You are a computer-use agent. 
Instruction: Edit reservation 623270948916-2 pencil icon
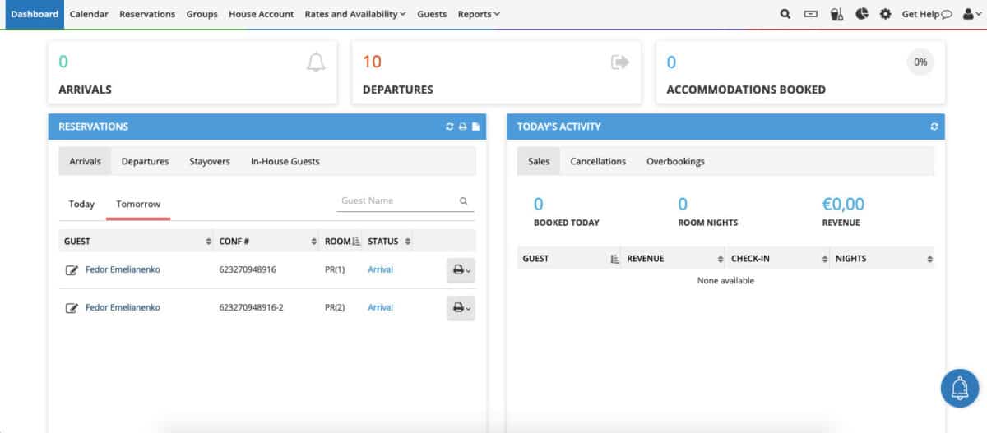72,308
